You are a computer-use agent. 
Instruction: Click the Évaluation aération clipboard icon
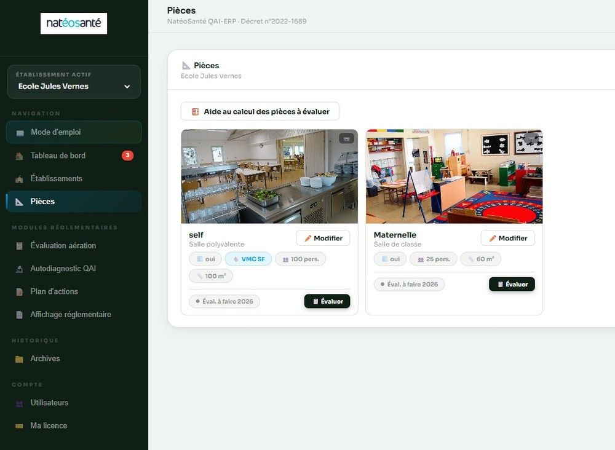click(x=19, y=246)
